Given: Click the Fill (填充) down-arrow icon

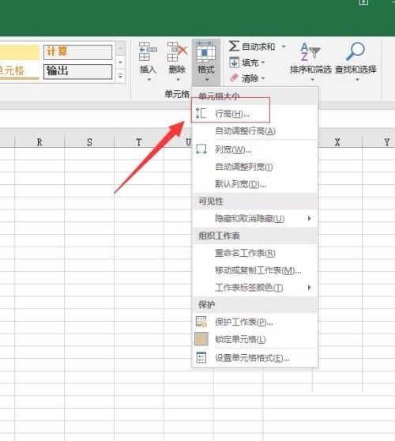Looking at the screenshot, I should [234, 62].
